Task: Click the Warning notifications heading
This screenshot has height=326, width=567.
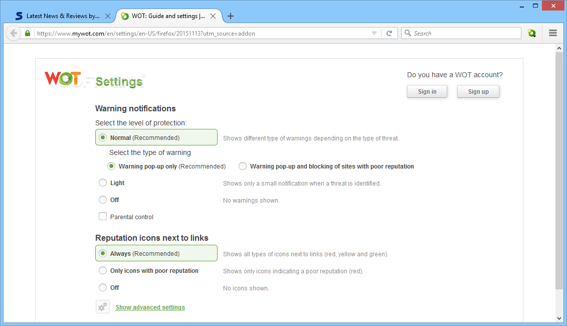Action: (x=135, y=108)
